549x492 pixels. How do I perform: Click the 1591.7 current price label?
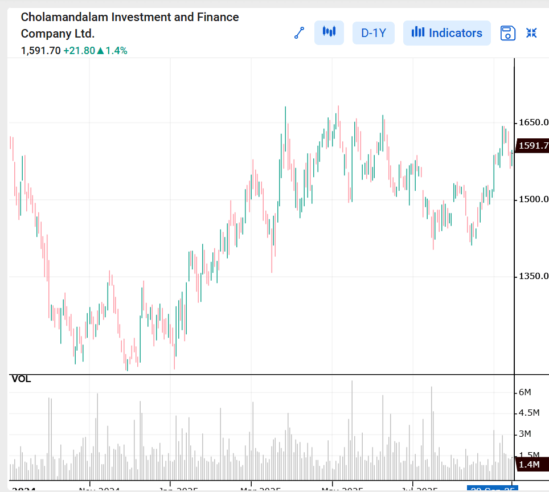(x=533, y=145)
